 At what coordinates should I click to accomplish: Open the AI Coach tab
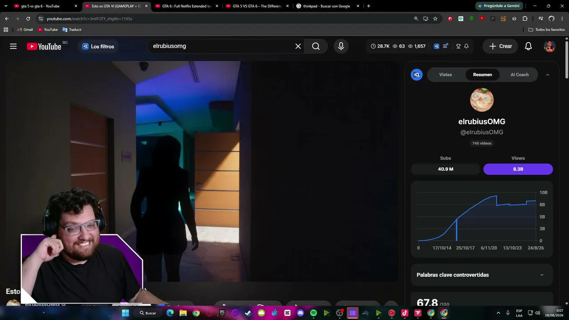point(519,75)
